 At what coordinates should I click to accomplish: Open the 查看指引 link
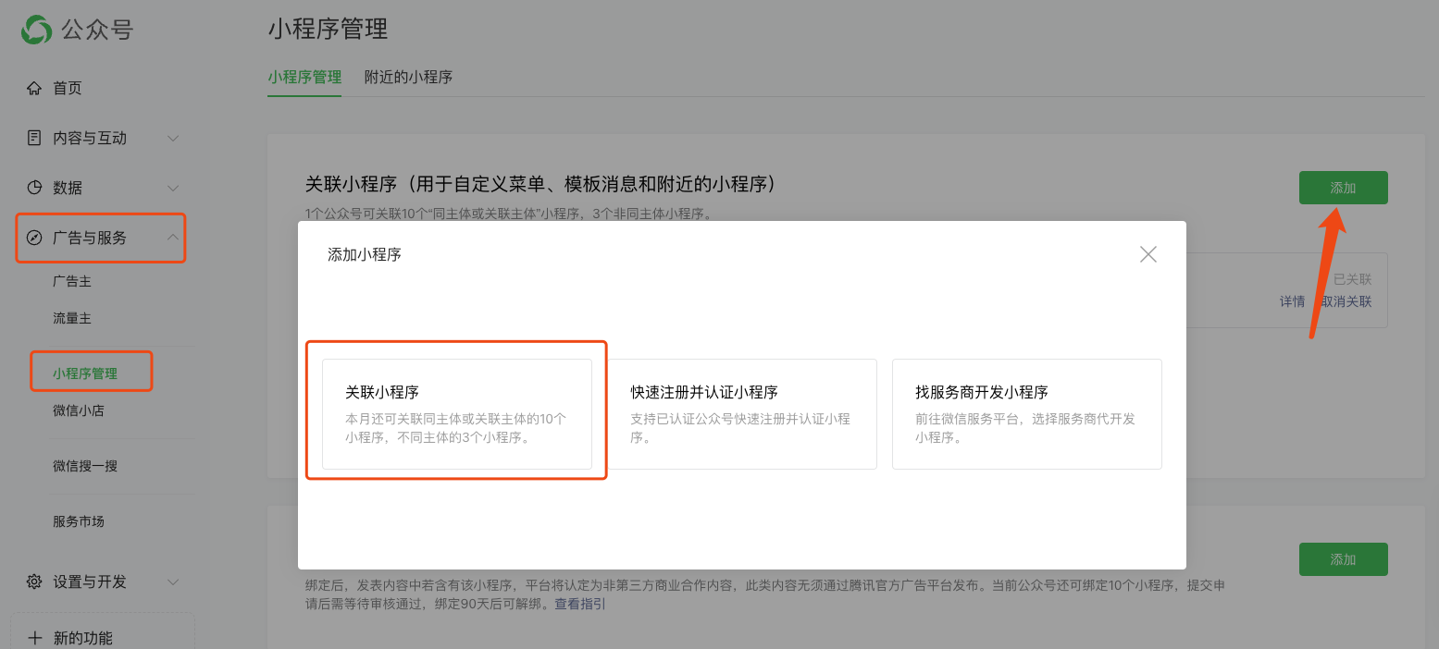(580, 604)
